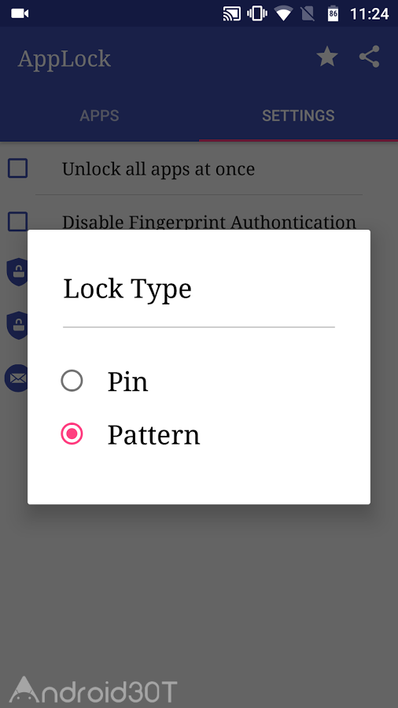
Task: Tap the battery status icon
Action: click(333, 13)
